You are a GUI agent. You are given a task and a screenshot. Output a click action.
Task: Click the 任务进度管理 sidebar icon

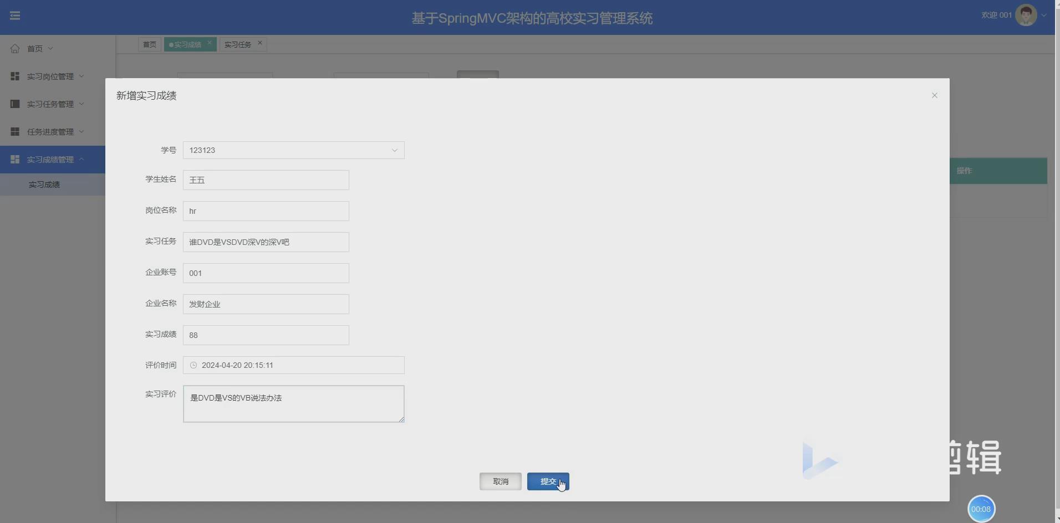click(14, 131)
